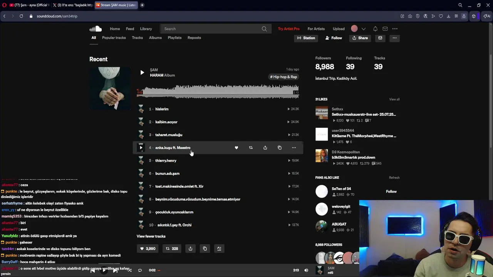The height and width of the screenshot is (277, 493).
Task: Bookmark page with heart icon in address bar
Action: pos(441,16)
